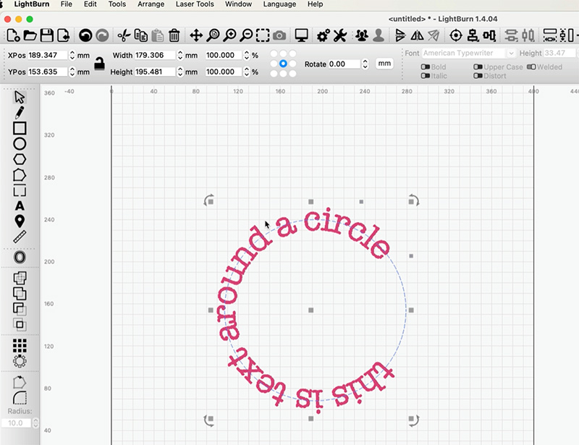Open the Preview monitor window

pyautogui.click(x=302, y=35)
